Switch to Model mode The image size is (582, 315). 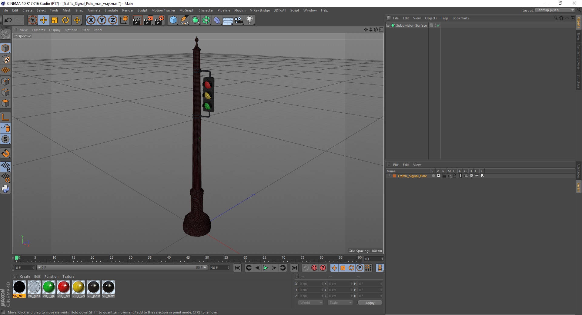coord(5,48)
